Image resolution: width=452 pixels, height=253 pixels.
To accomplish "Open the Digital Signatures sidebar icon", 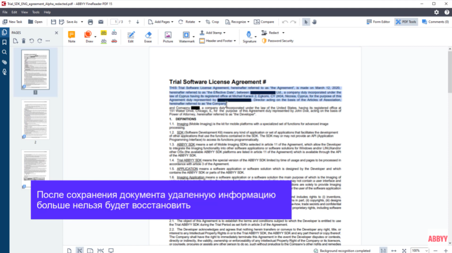I will (5, 72).
